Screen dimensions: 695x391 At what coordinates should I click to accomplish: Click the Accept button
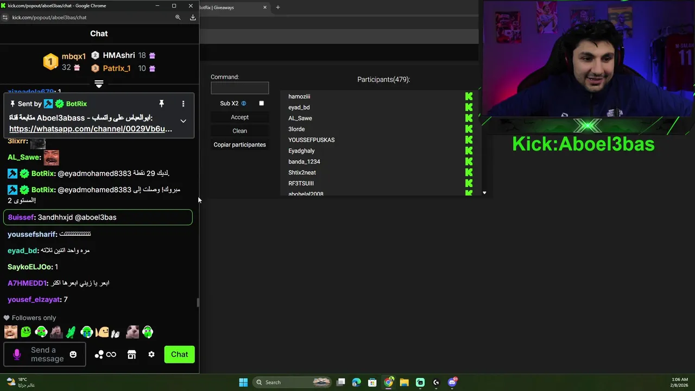239,117
